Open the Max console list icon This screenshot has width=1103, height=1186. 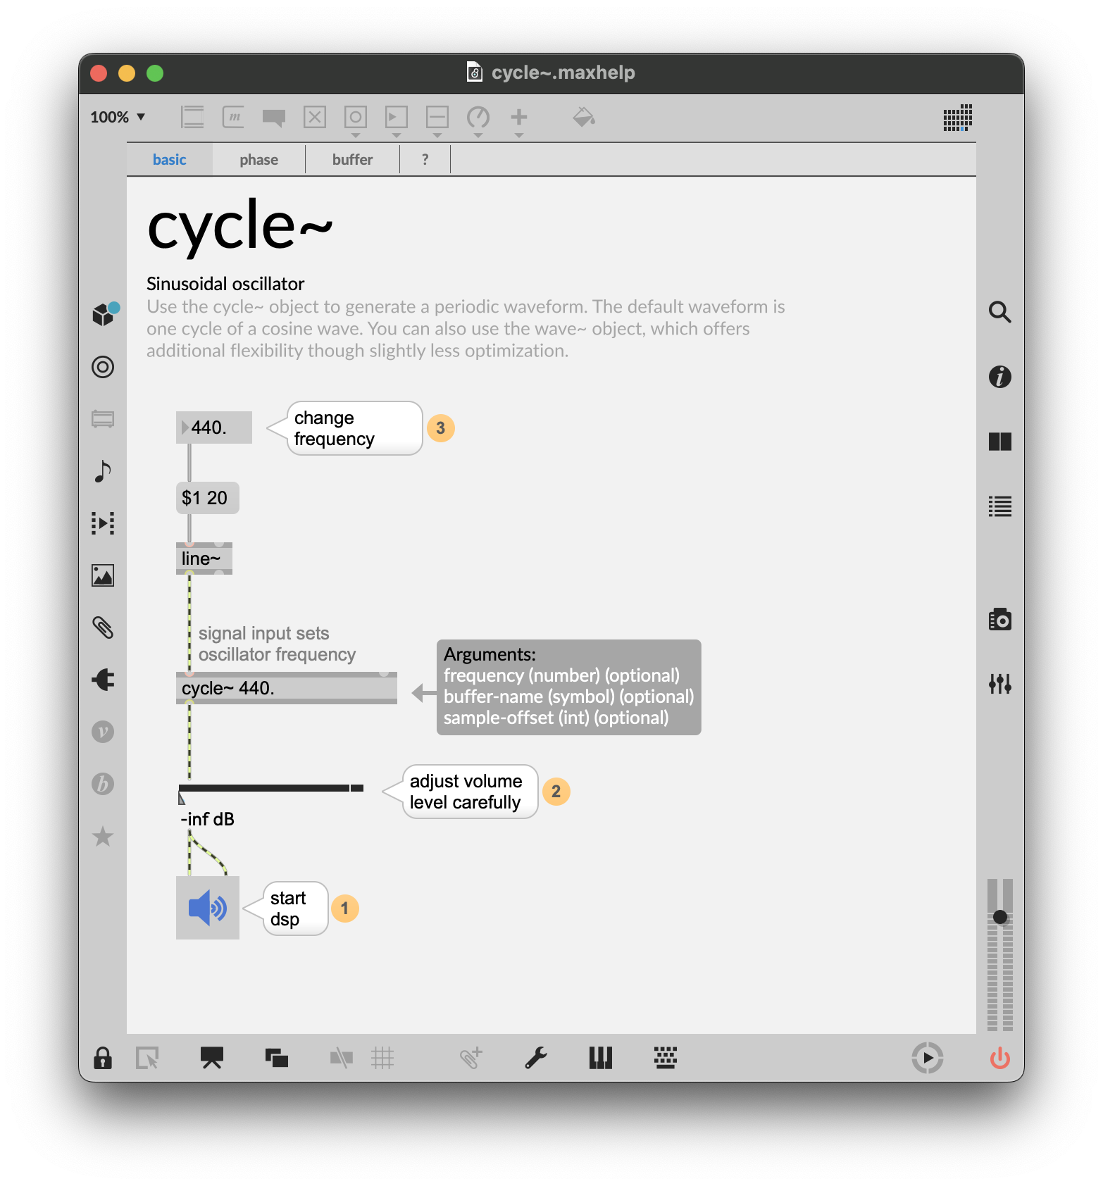1000,506
